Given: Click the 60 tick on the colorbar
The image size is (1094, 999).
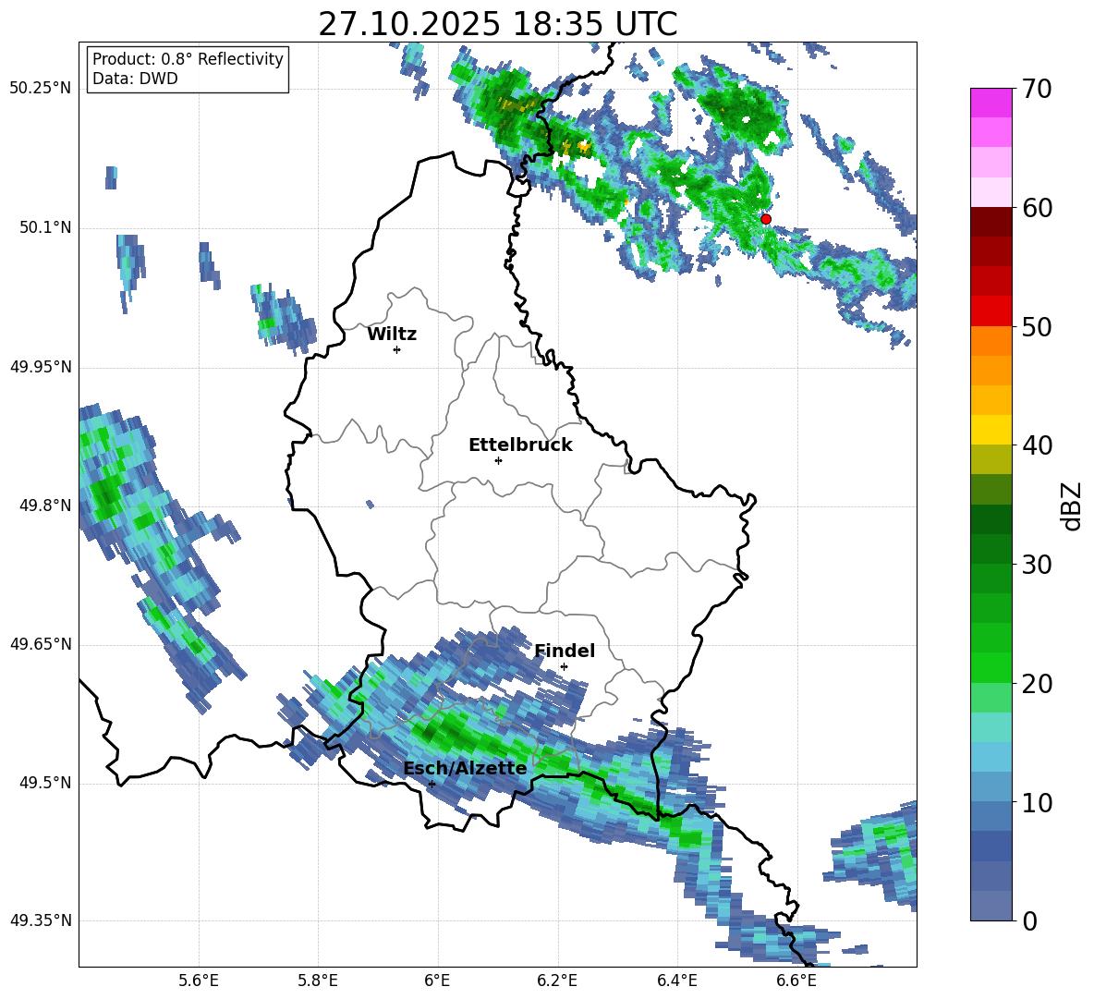Looking at the screenshot, I should (1037, 208).
